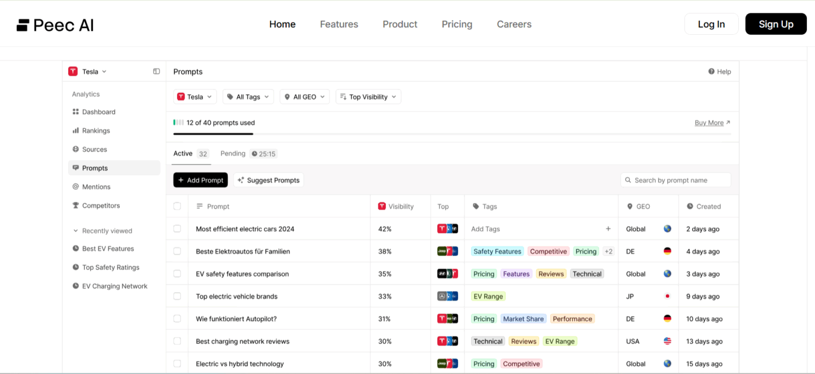The height and width of the screenshot is (374, 815).
Task: Select the checkbox for 'Most efficient electric cars 2024'
Action: (x=177, y=229)
